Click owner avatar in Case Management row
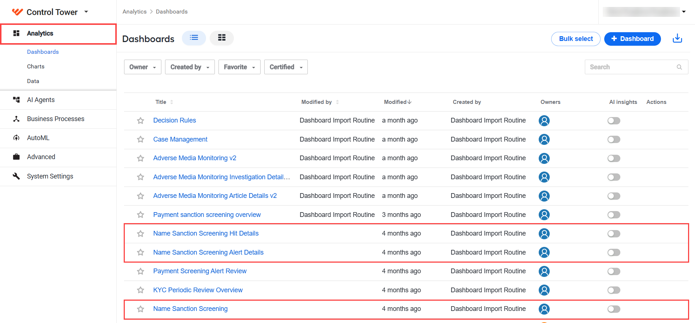The height and width of the screenshot is (323, 695). (x=544, y=139)
